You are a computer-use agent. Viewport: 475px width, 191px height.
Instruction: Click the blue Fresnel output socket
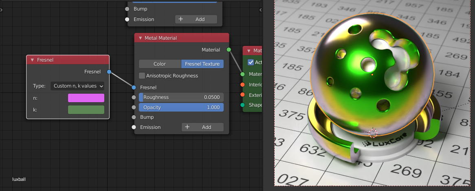[x=109, y=72]
